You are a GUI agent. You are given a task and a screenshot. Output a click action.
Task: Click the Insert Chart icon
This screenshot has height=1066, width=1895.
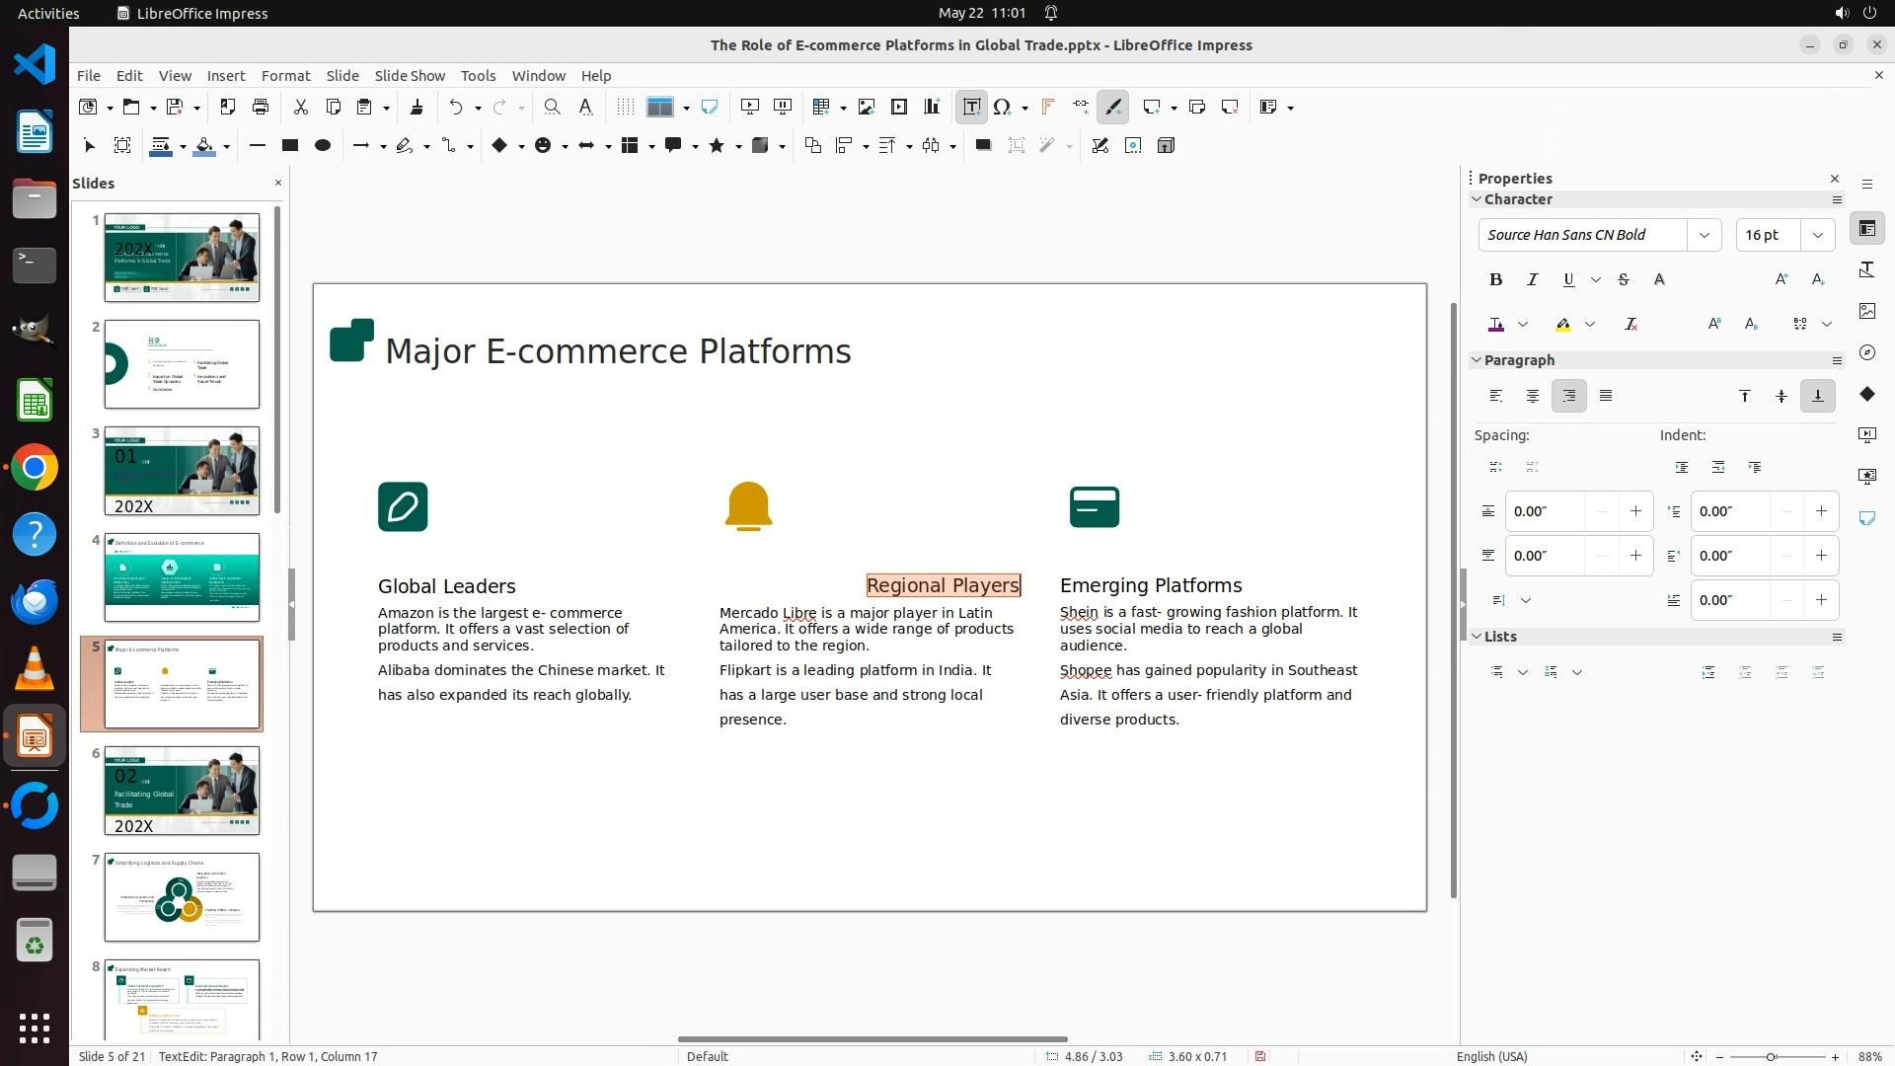(x=932, y=107)
